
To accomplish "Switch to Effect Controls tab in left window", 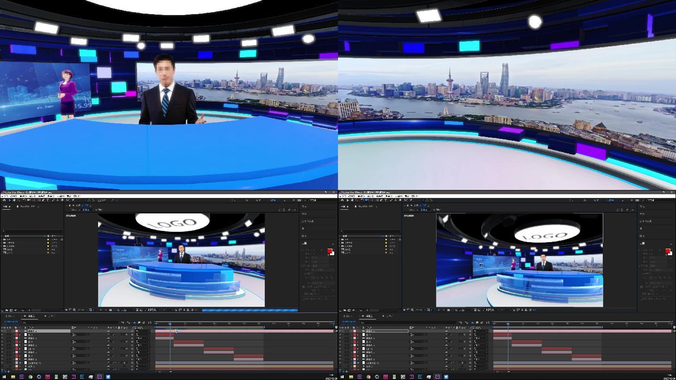I will 28,206.
